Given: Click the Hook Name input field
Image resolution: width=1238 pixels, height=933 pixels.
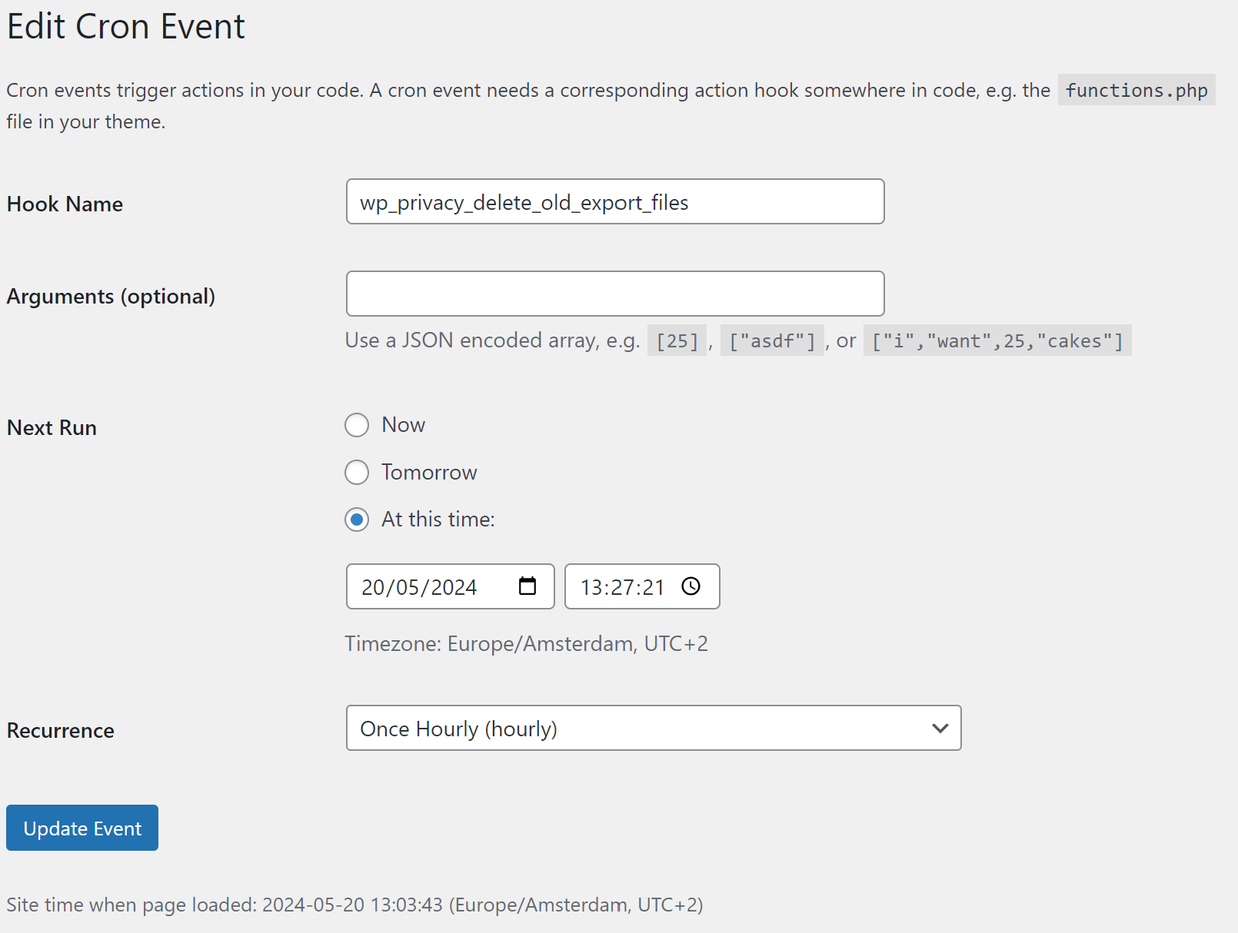Looking at the screenshot, I should tap(614, 202).
